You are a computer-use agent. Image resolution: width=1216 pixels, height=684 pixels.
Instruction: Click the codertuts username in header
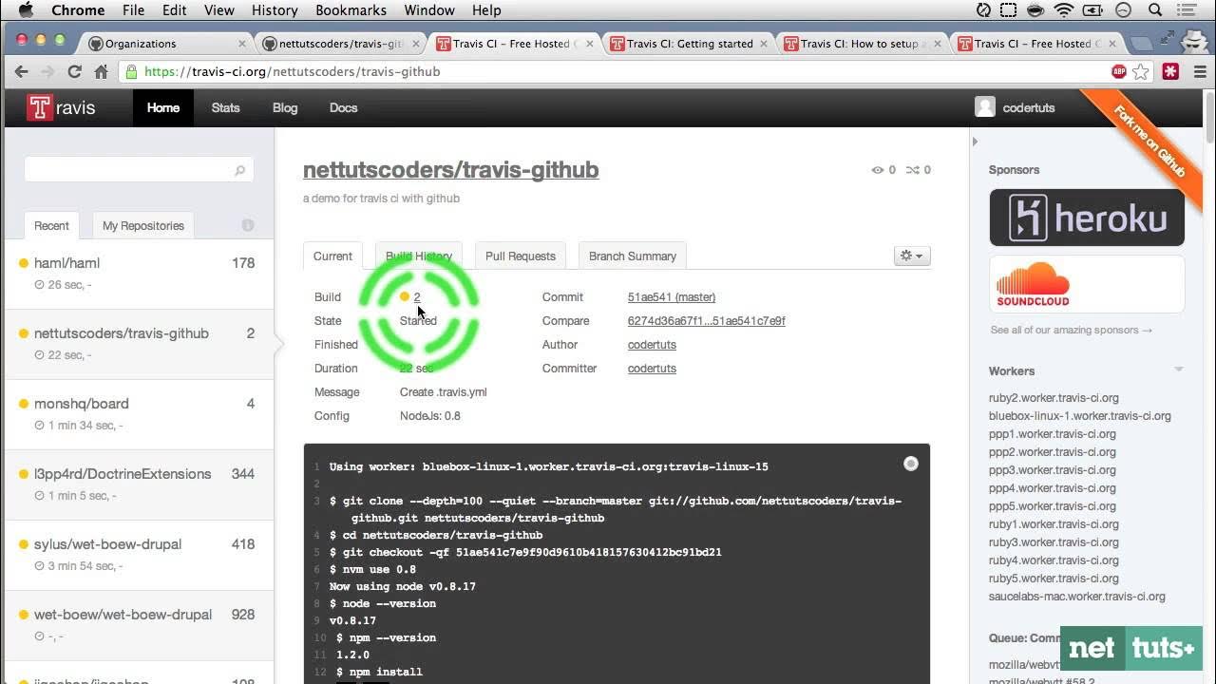(x=1029, y=108)
